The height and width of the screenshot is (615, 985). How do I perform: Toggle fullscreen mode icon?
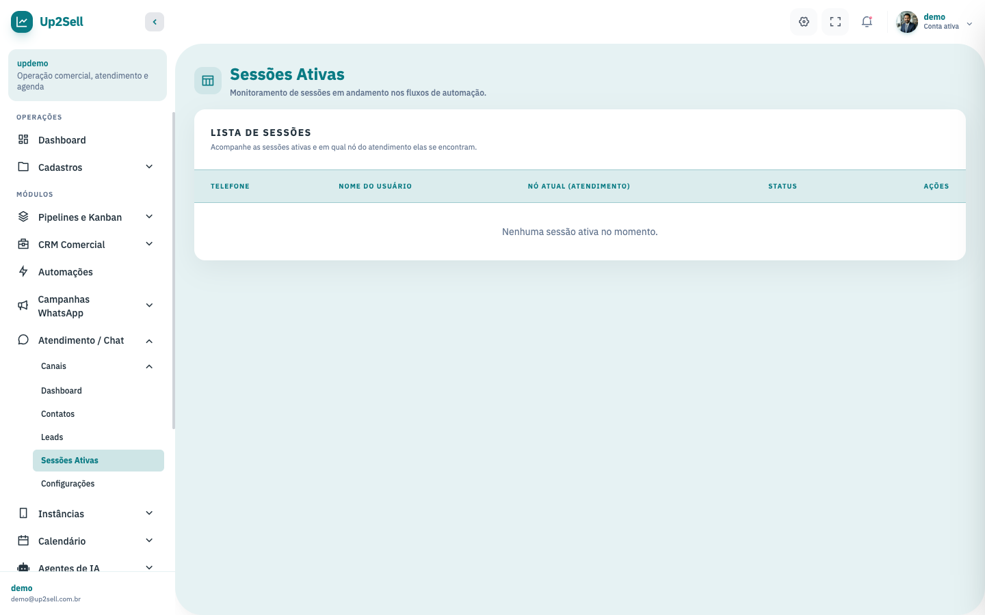[835, 22]
